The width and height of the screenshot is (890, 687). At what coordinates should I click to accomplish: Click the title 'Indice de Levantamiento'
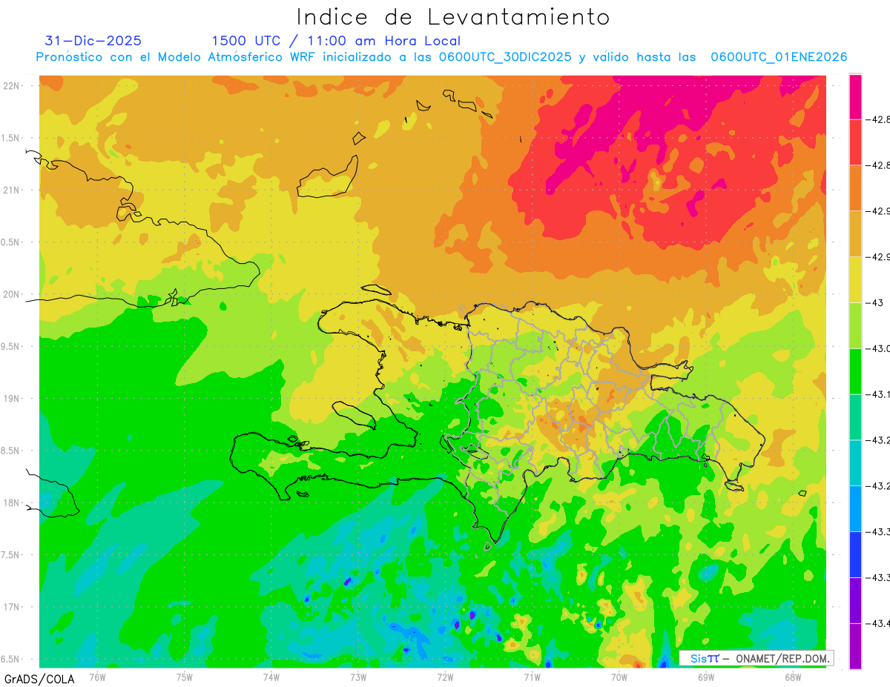click(x=453, y=17)
